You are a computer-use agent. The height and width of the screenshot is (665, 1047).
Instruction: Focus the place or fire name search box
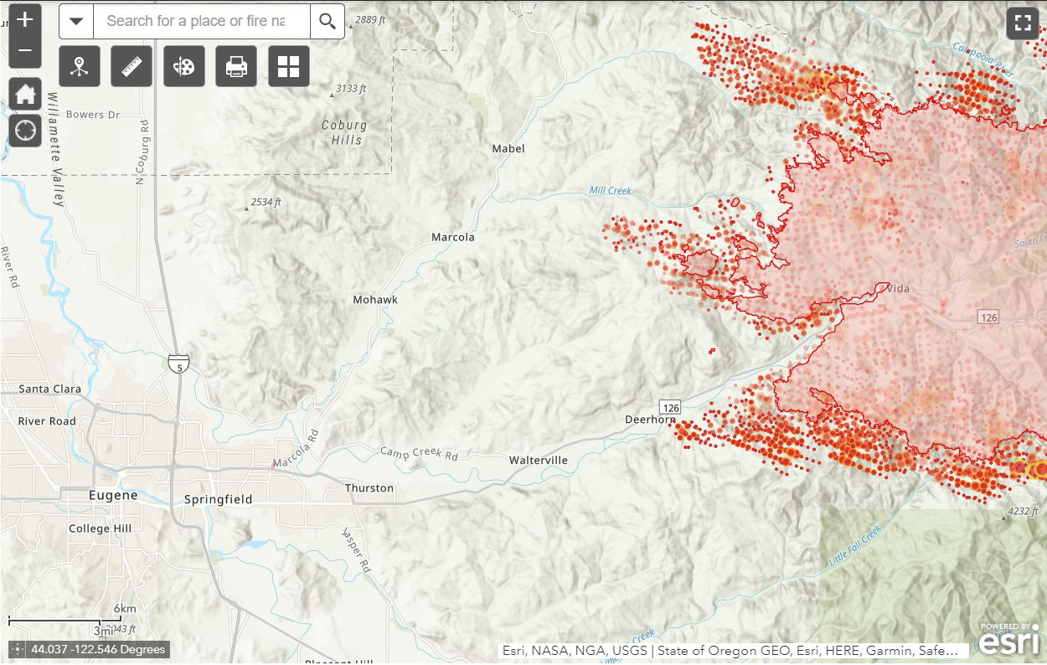[201, 21]
